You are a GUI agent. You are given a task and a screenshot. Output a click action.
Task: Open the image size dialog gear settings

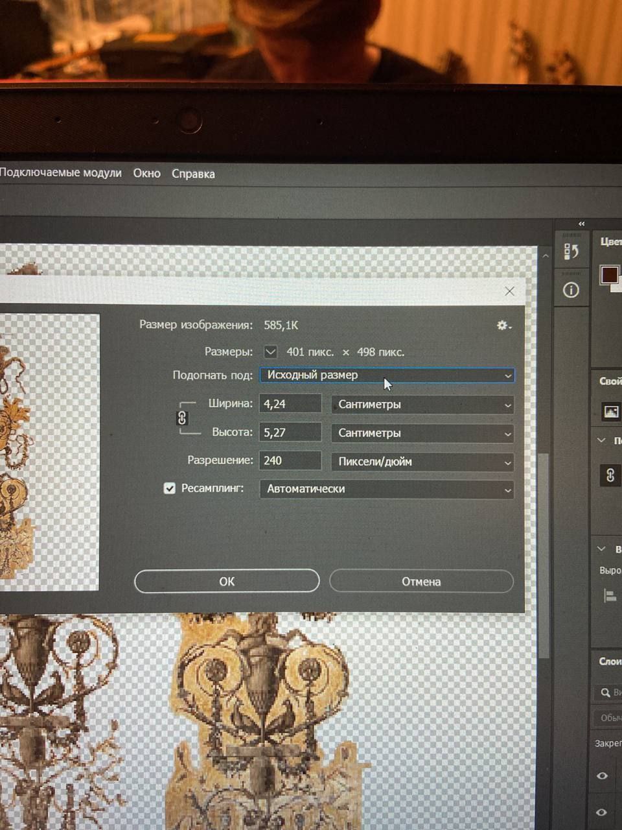tap(503, 326)
